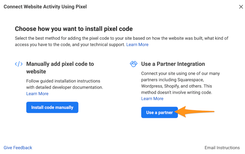Viewport: 245px width, 154px height.
Task: Open Learn More under manual installation
Action: (37, 94)
